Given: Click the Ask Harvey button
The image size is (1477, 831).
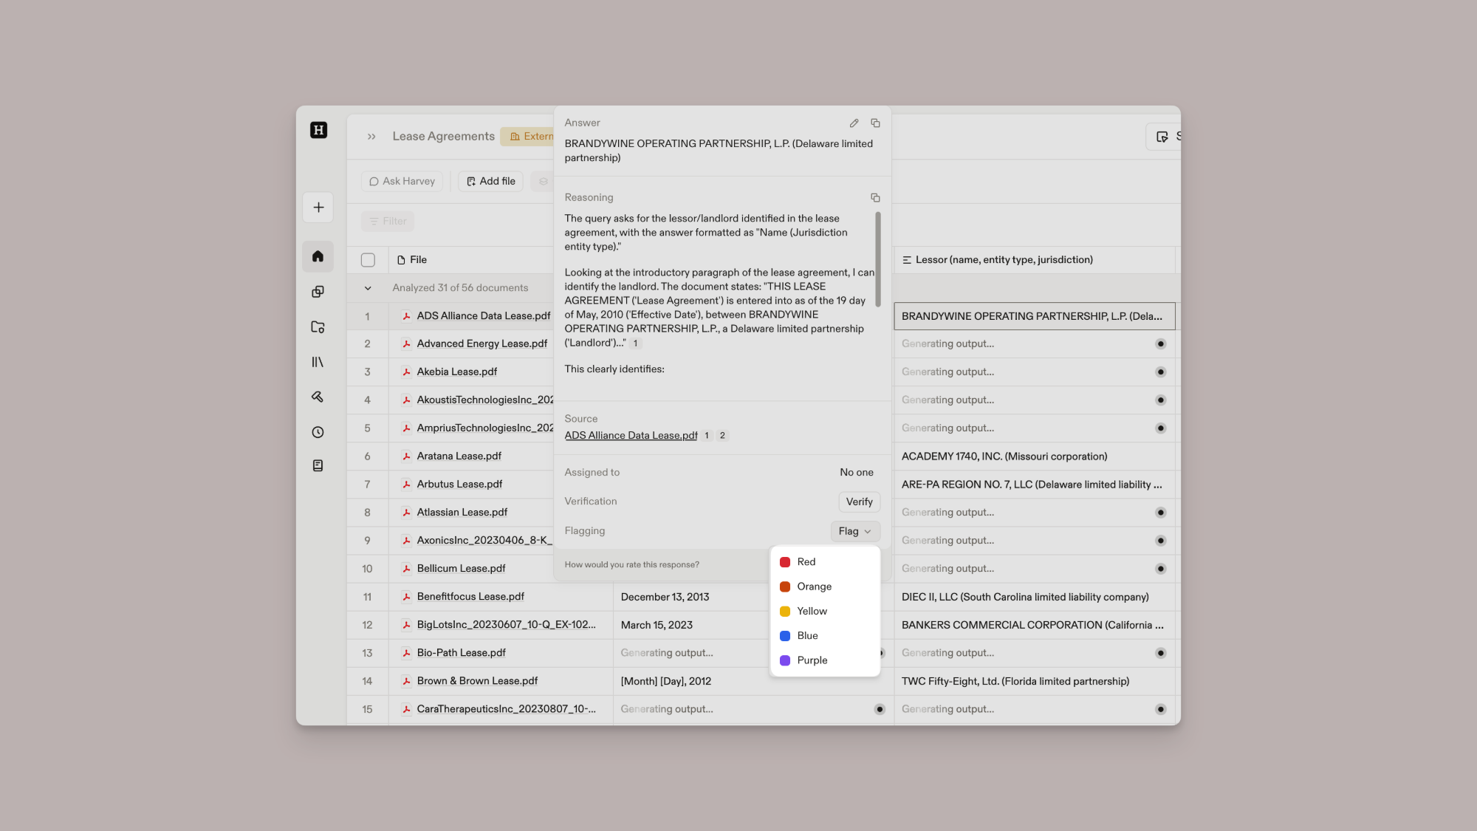Looking at the screenshot, I should coord(402,181).
